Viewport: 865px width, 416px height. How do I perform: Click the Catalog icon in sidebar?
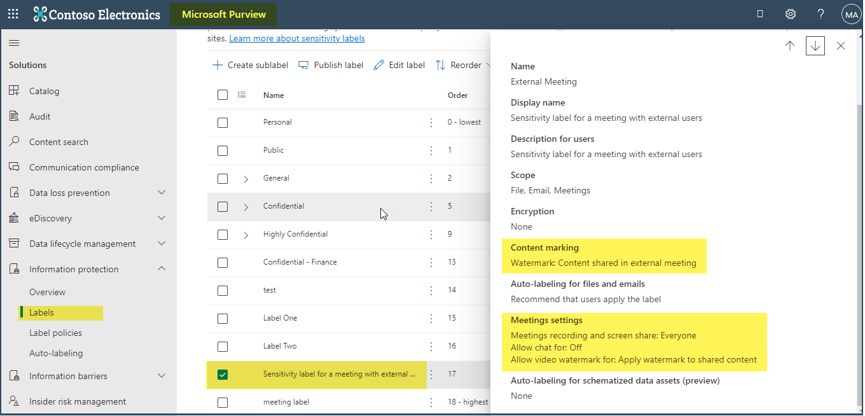14,91
